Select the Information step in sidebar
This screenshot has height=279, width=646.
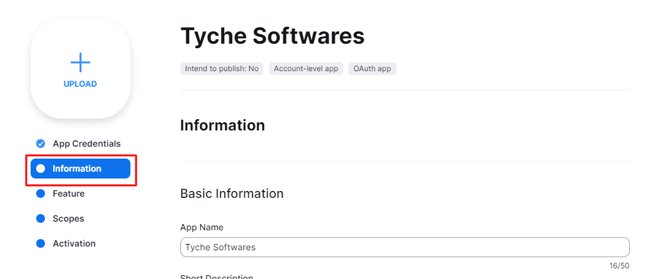point(81,169)
